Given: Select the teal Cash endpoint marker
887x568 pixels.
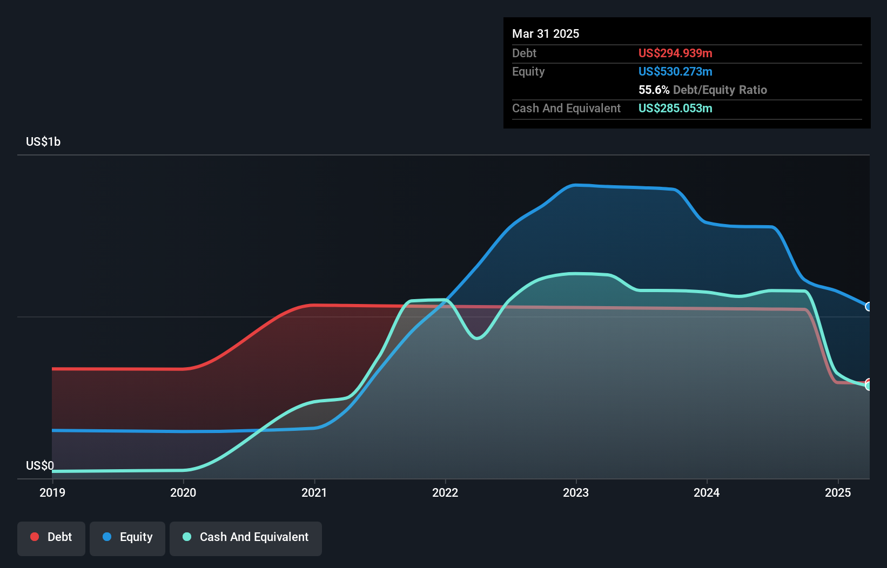Looking at the screenshot, I should coord(869,386).
